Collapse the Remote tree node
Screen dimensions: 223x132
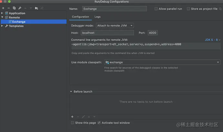point(2,17)
